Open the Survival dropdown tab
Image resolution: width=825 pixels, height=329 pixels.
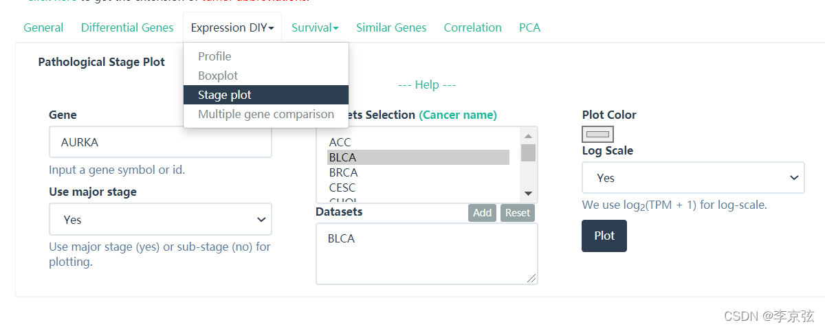(315, 28)
